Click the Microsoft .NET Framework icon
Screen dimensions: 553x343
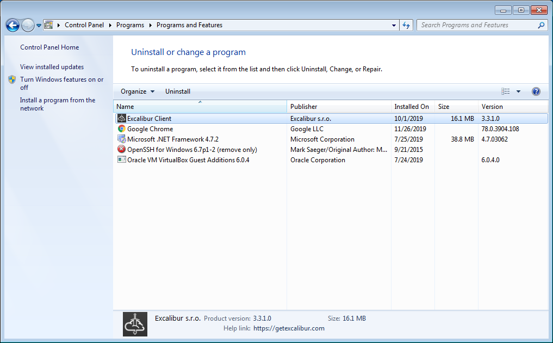(x=122, y=139)
